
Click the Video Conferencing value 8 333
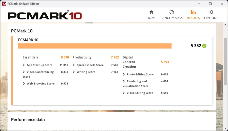[65, 72]
